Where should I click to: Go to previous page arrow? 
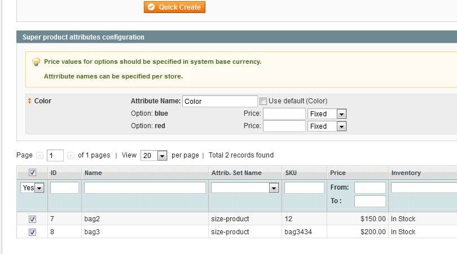[x=39, y=155]
